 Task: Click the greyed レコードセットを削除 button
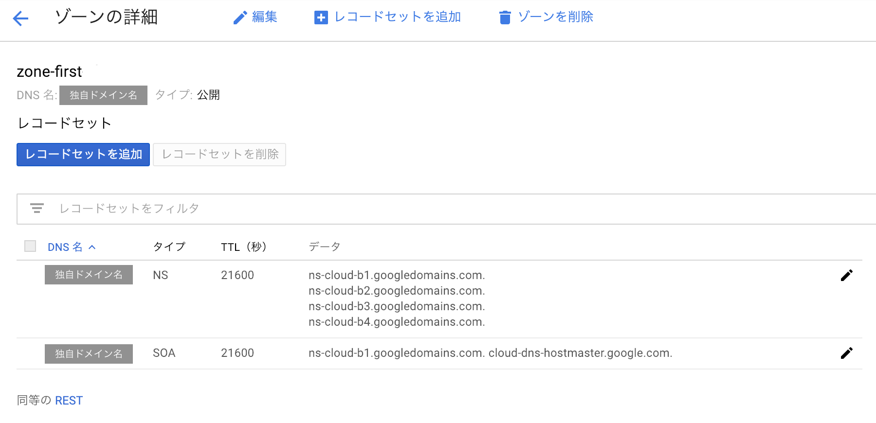(219, 155)
